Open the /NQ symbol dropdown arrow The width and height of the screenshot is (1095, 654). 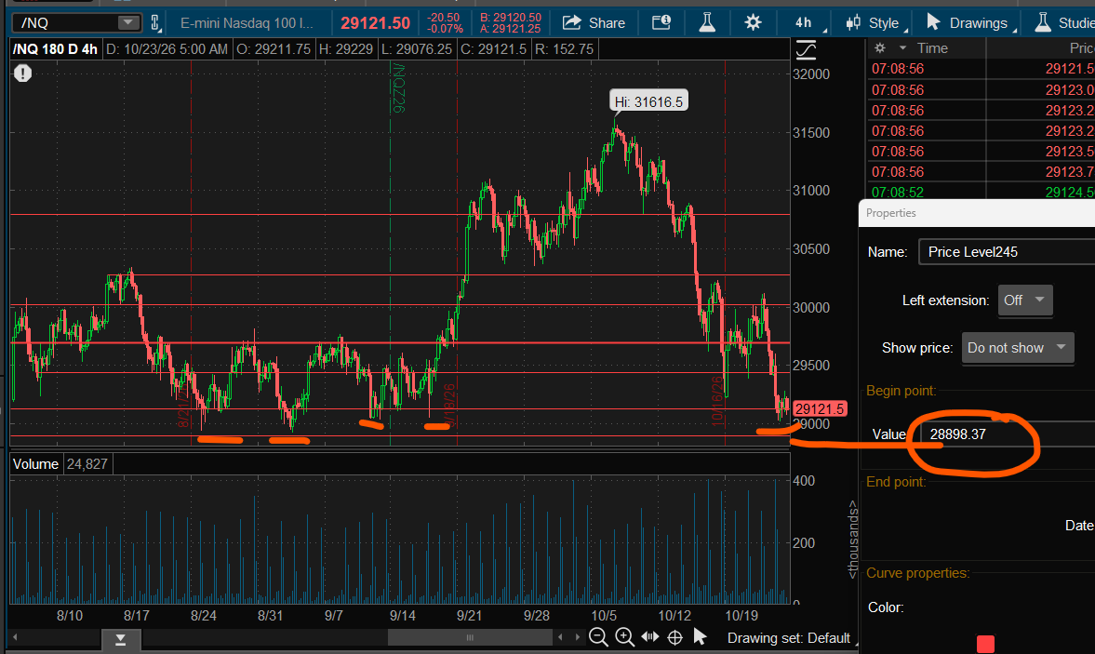click(x=127, y=22)
